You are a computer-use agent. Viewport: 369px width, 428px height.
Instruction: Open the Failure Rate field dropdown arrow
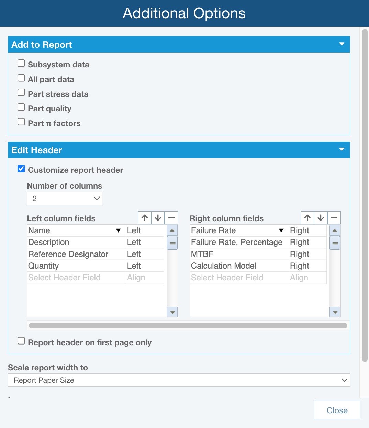[281, 230]
